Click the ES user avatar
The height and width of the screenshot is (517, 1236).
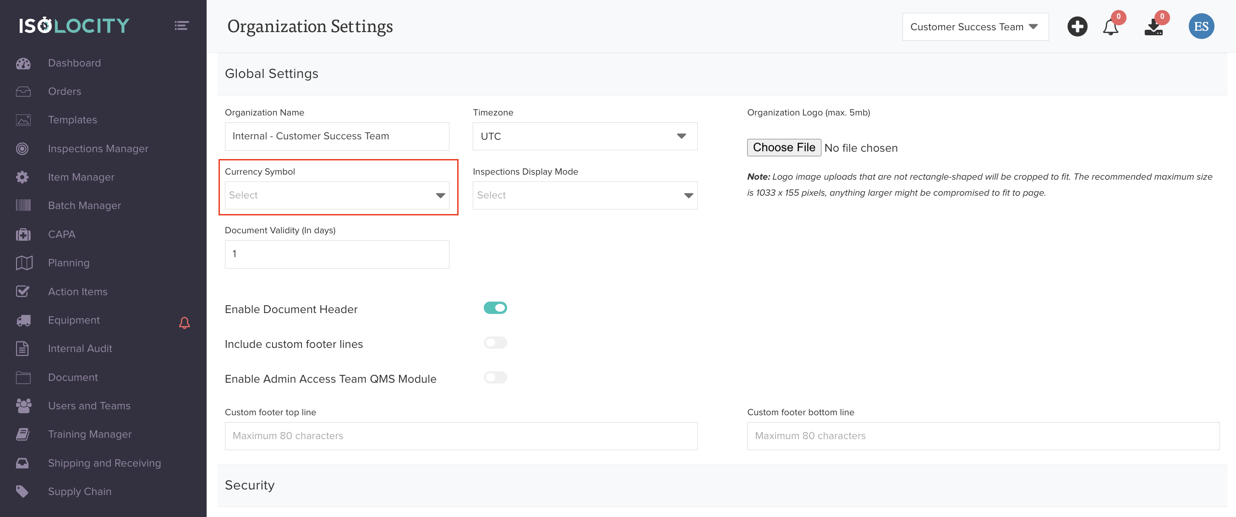point(1201,27)
